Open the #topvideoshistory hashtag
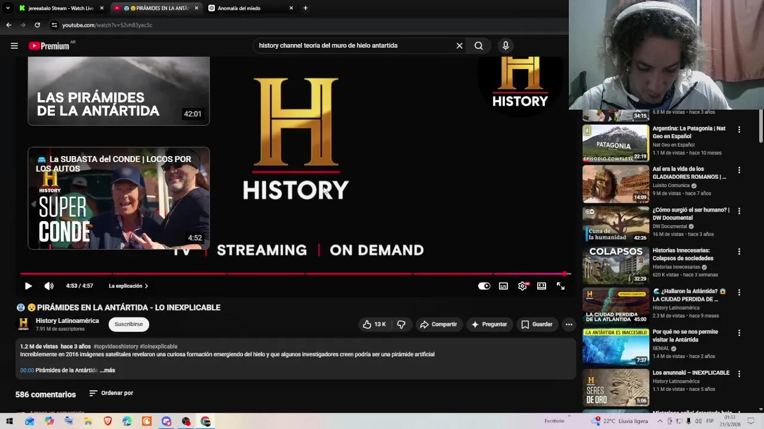Image resolution: width=764 pixels, height=429 pixels. 116,346
